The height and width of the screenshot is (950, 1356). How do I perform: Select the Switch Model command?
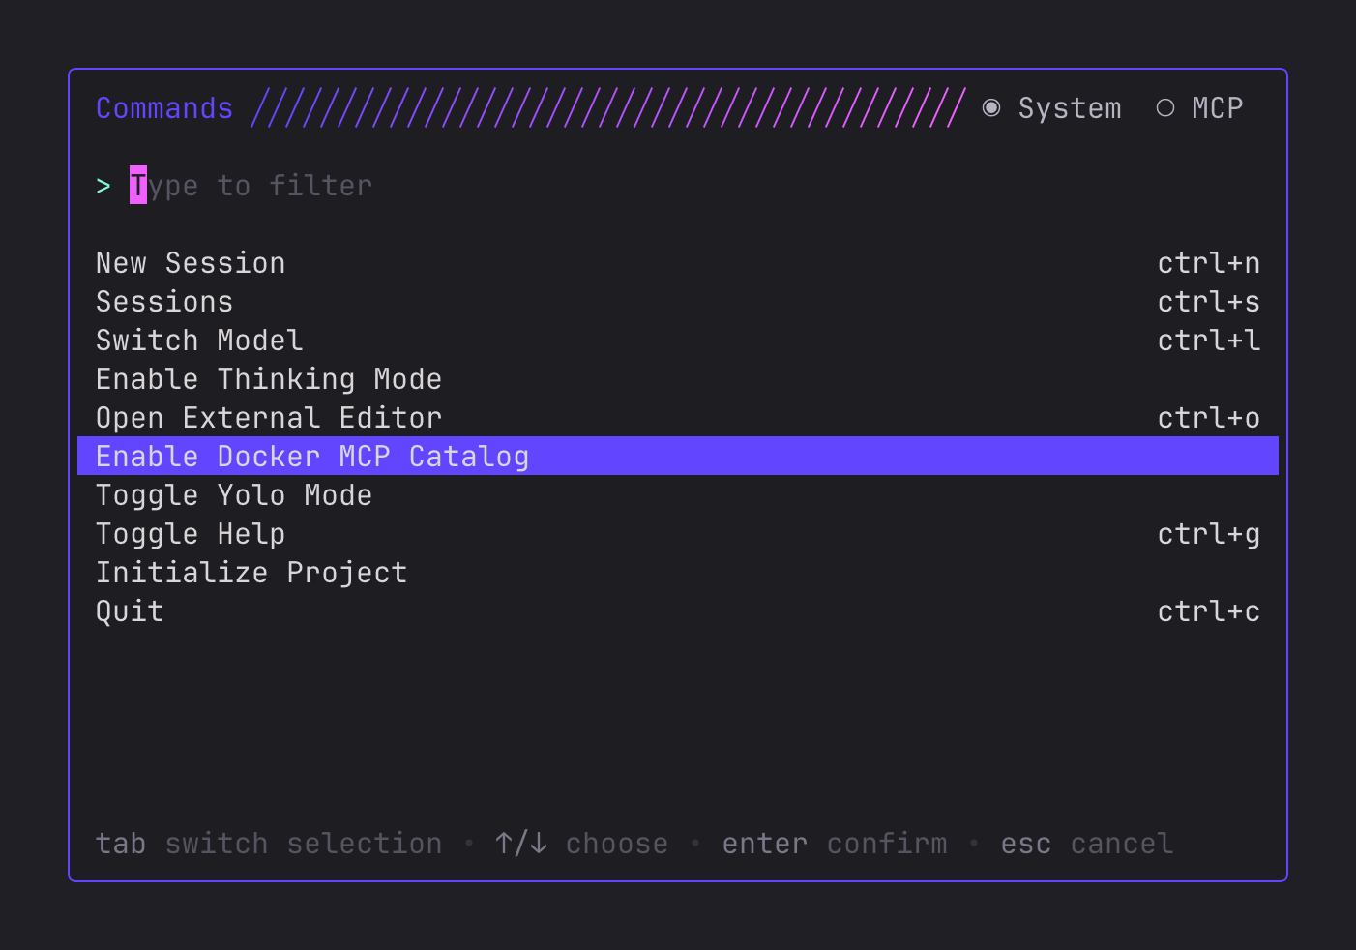pyautogui.click(x=199, y=341)
